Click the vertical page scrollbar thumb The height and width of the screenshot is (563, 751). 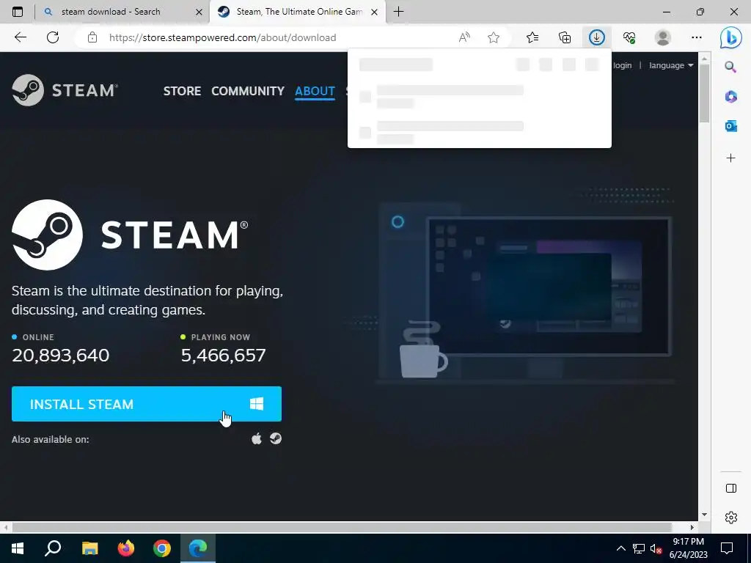(704, 93)
